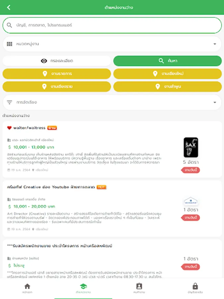Open the resume badge tab icon
Viewport: 224px width, 299px height.
pyautogui.click(x=139, y=286)
